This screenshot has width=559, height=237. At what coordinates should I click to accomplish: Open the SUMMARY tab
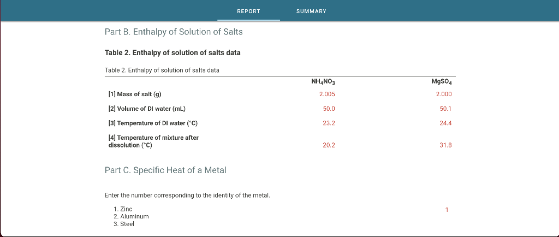click(311, 11)
